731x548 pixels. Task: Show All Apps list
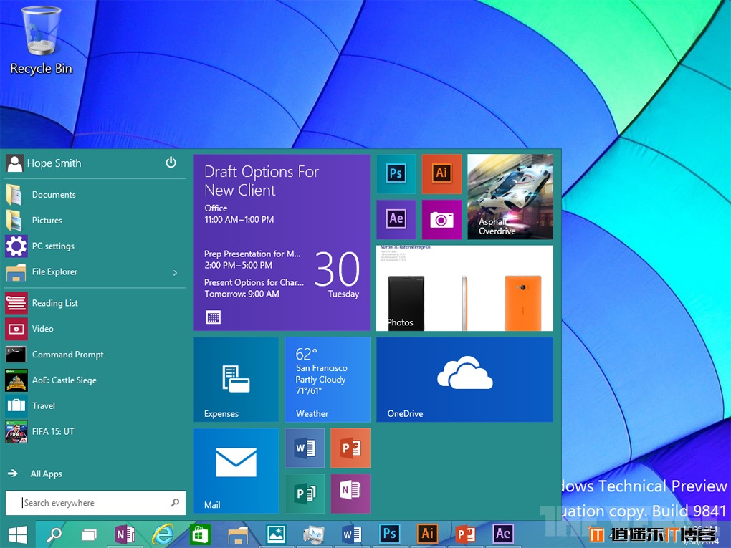[x=35, y=474]
